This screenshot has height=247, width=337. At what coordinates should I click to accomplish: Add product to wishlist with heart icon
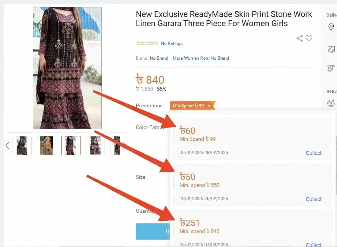click(x=309, y=38)
